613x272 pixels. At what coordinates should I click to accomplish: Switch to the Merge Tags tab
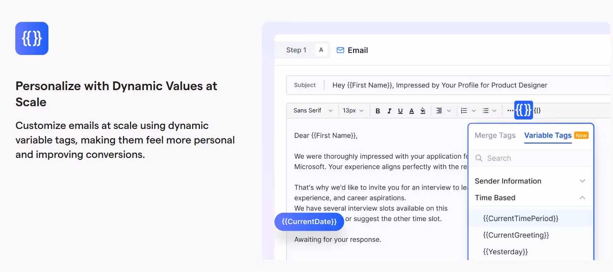click(x=495, y=136)
